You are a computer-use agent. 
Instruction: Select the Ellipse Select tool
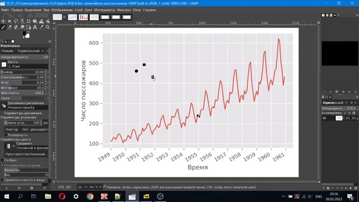pos(10,21)
